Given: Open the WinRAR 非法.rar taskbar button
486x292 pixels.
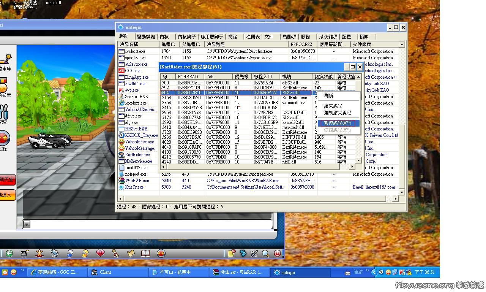Looking at the screenshot, I should tap(239, 272).
